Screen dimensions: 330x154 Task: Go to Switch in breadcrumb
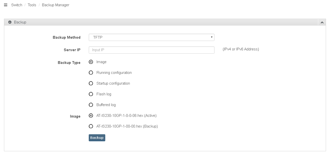click(17, 5)
